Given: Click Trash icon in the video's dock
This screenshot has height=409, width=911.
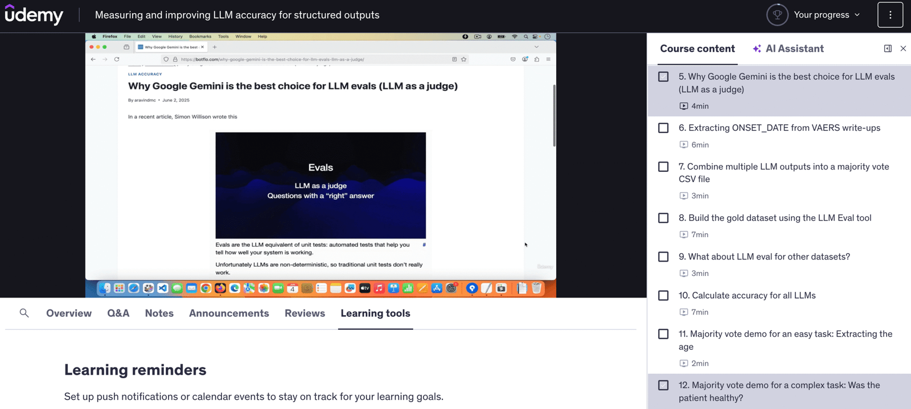Looking at the screenshot, I should pyautogui.click(x=536, y=288).
